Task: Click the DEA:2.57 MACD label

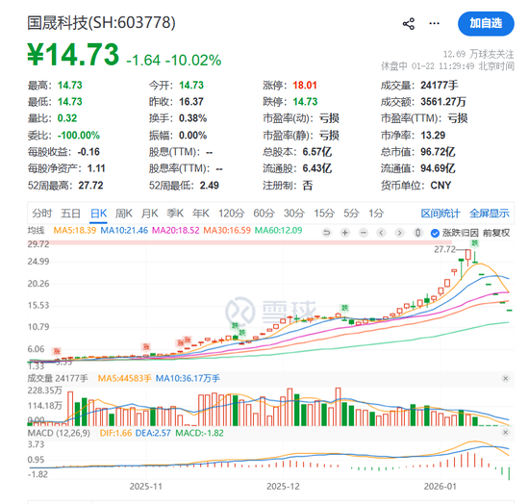Action: [153, 433]
